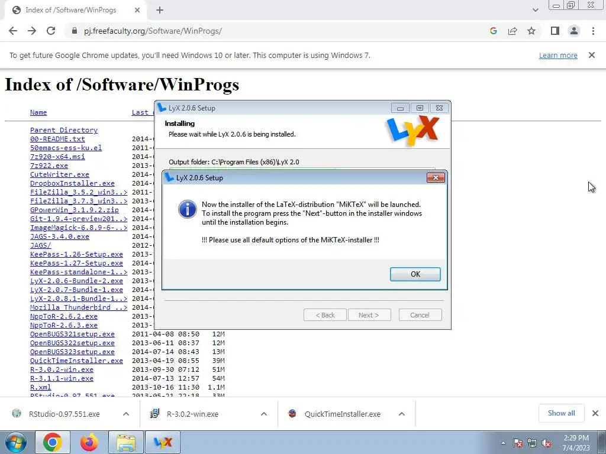Open the Parent Directory link
606x454 pixels.
tap(64, 130)
